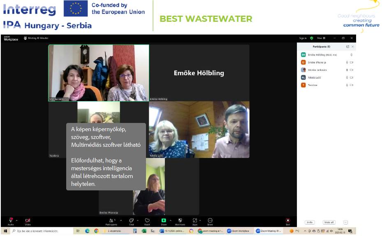The image size is (382, 236).
Task: Click the red End meeting button
Action: coord(288,221)
